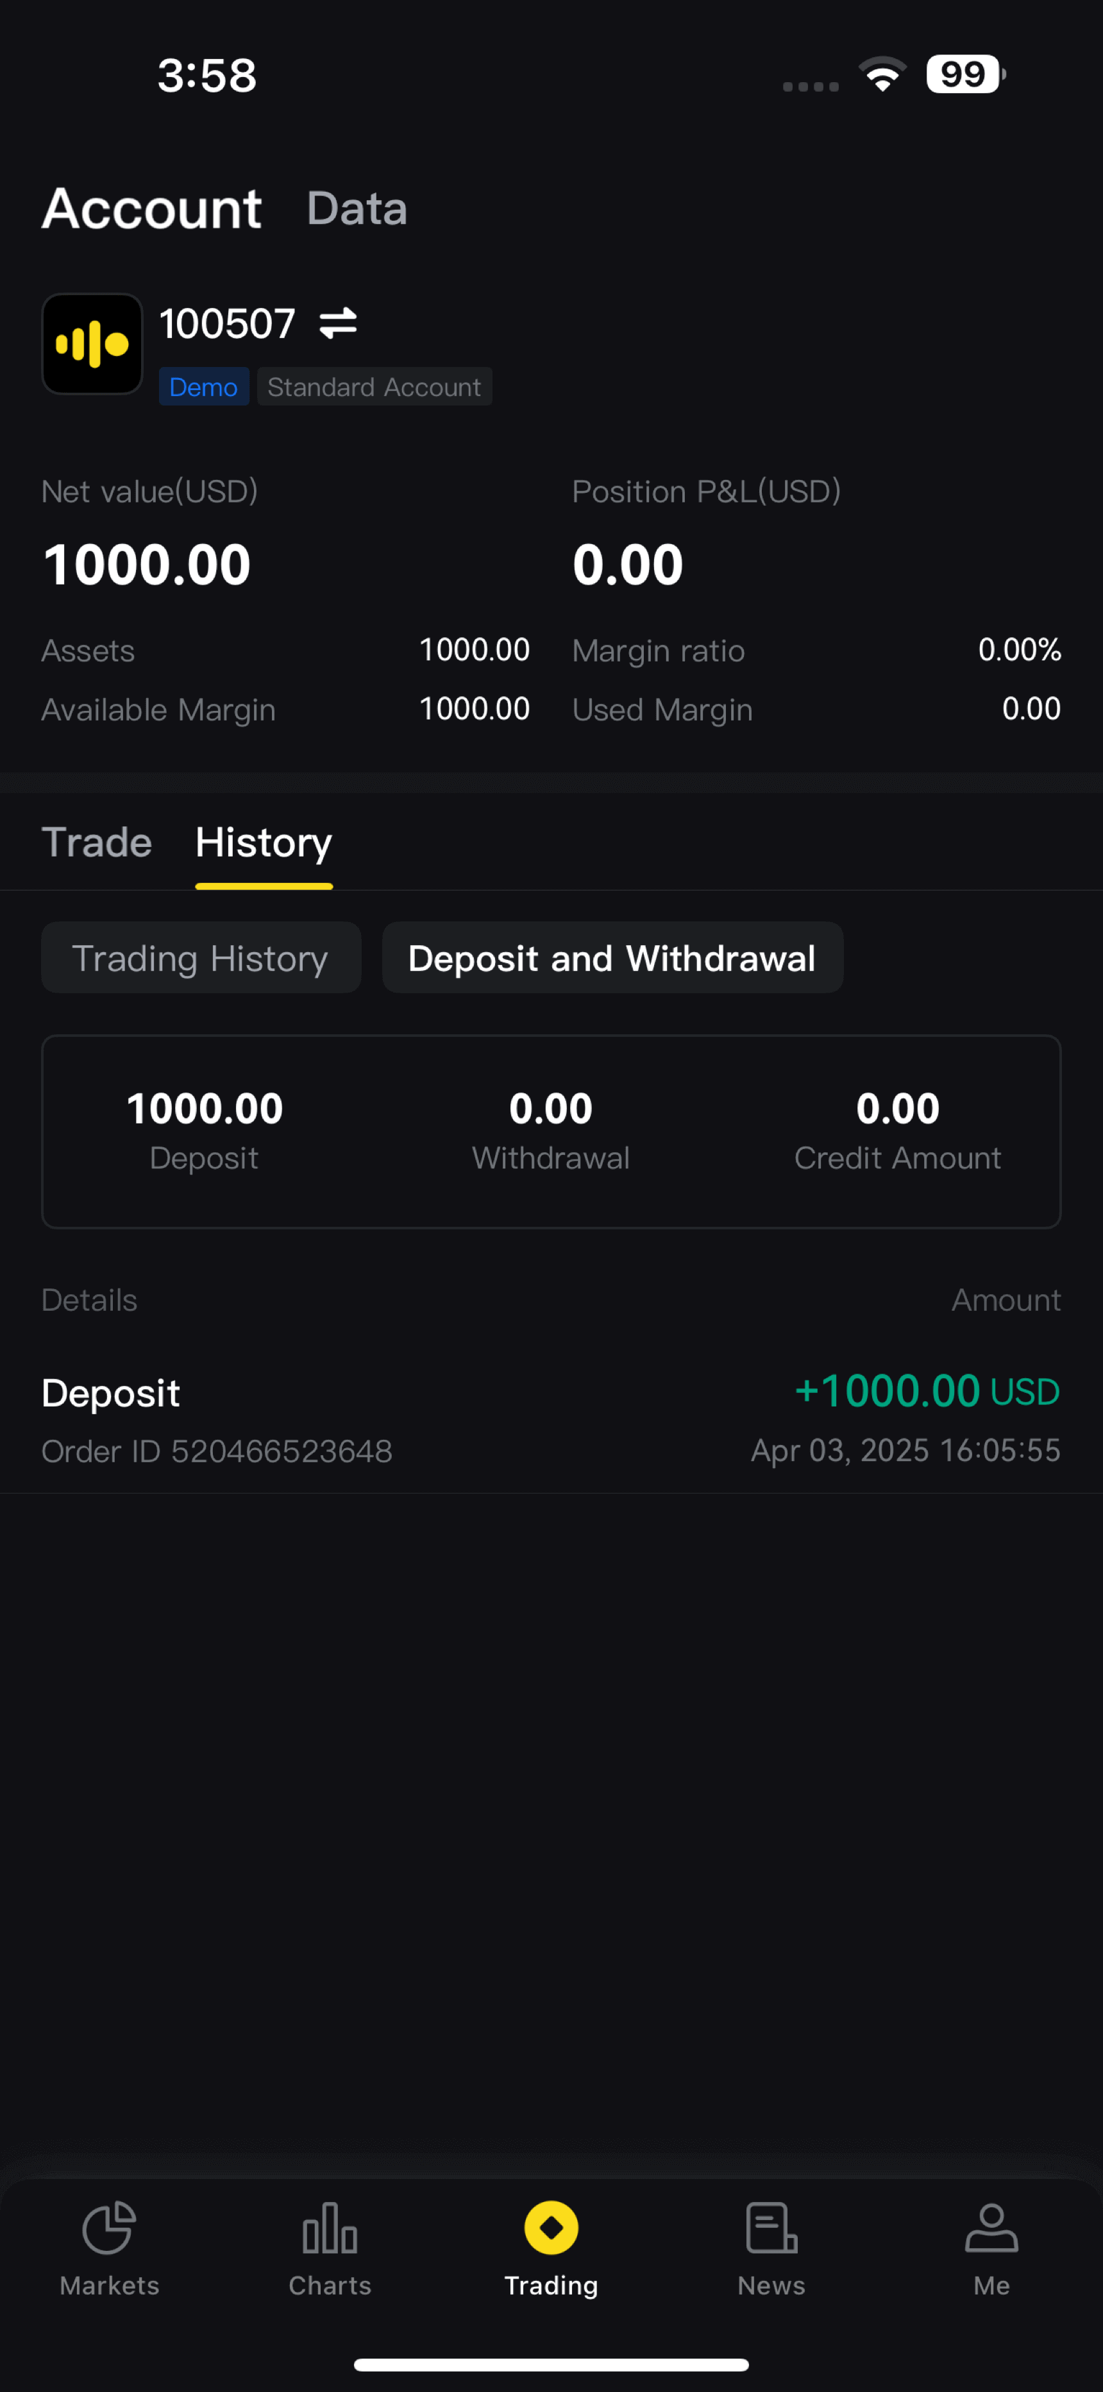Open the Markets pie chart icon
Screen dimensions: 1103x2392
tap(108, 2228)
